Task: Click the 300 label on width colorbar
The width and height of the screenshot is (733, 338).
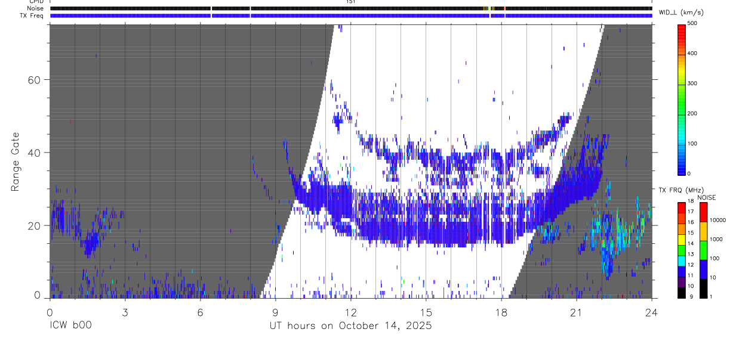Action: click(x=693, y=83)
